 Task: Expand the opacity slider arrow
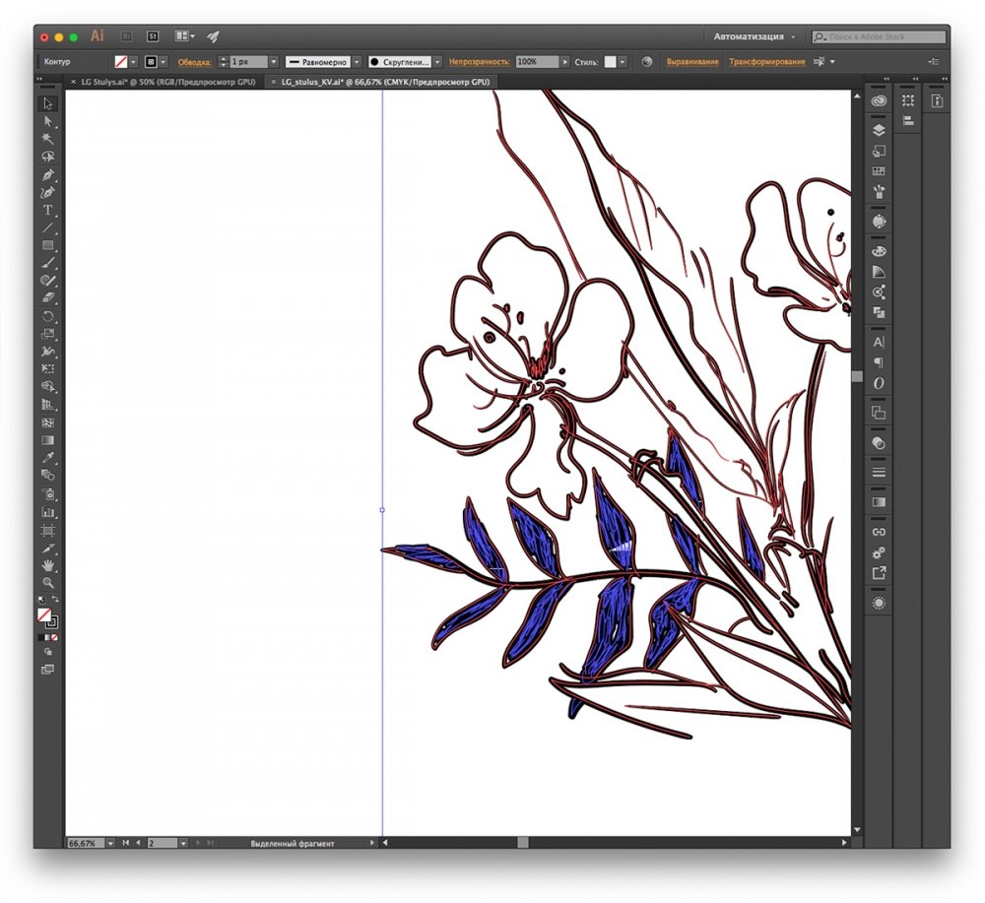coord(564,61)
